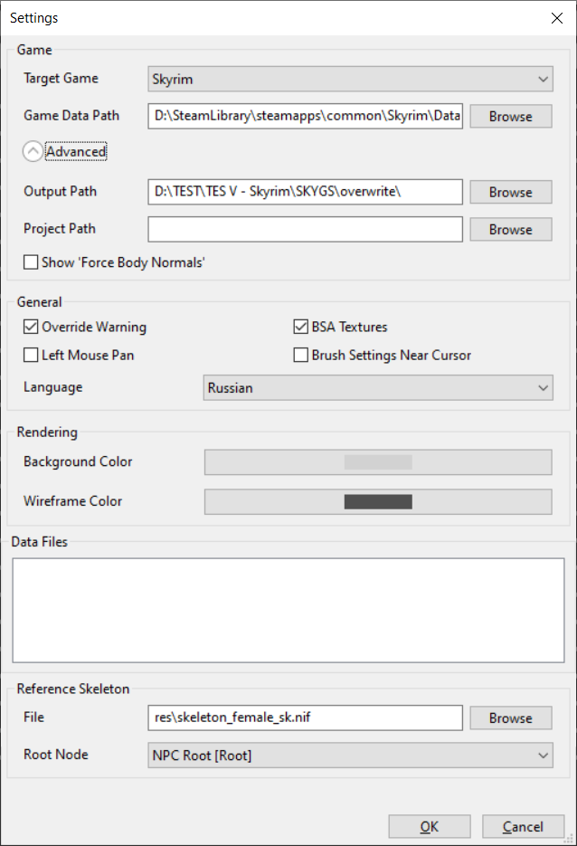Uncheck the Override Warning checkbox
Viewport: 577px width, 846px height.
[x=31, y=328]
